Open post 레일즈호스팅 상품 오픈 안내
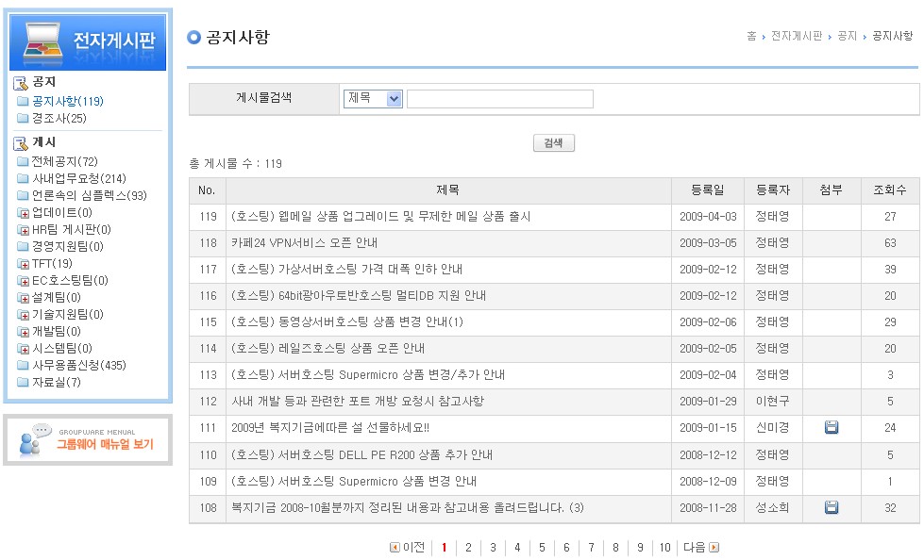The image size is (924, 560). pos(328,349)
